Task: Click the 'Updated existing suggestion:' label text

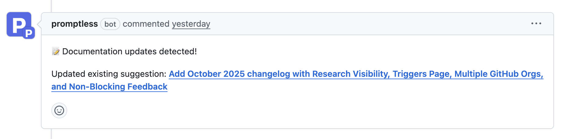Action: [x=109, y=74]
